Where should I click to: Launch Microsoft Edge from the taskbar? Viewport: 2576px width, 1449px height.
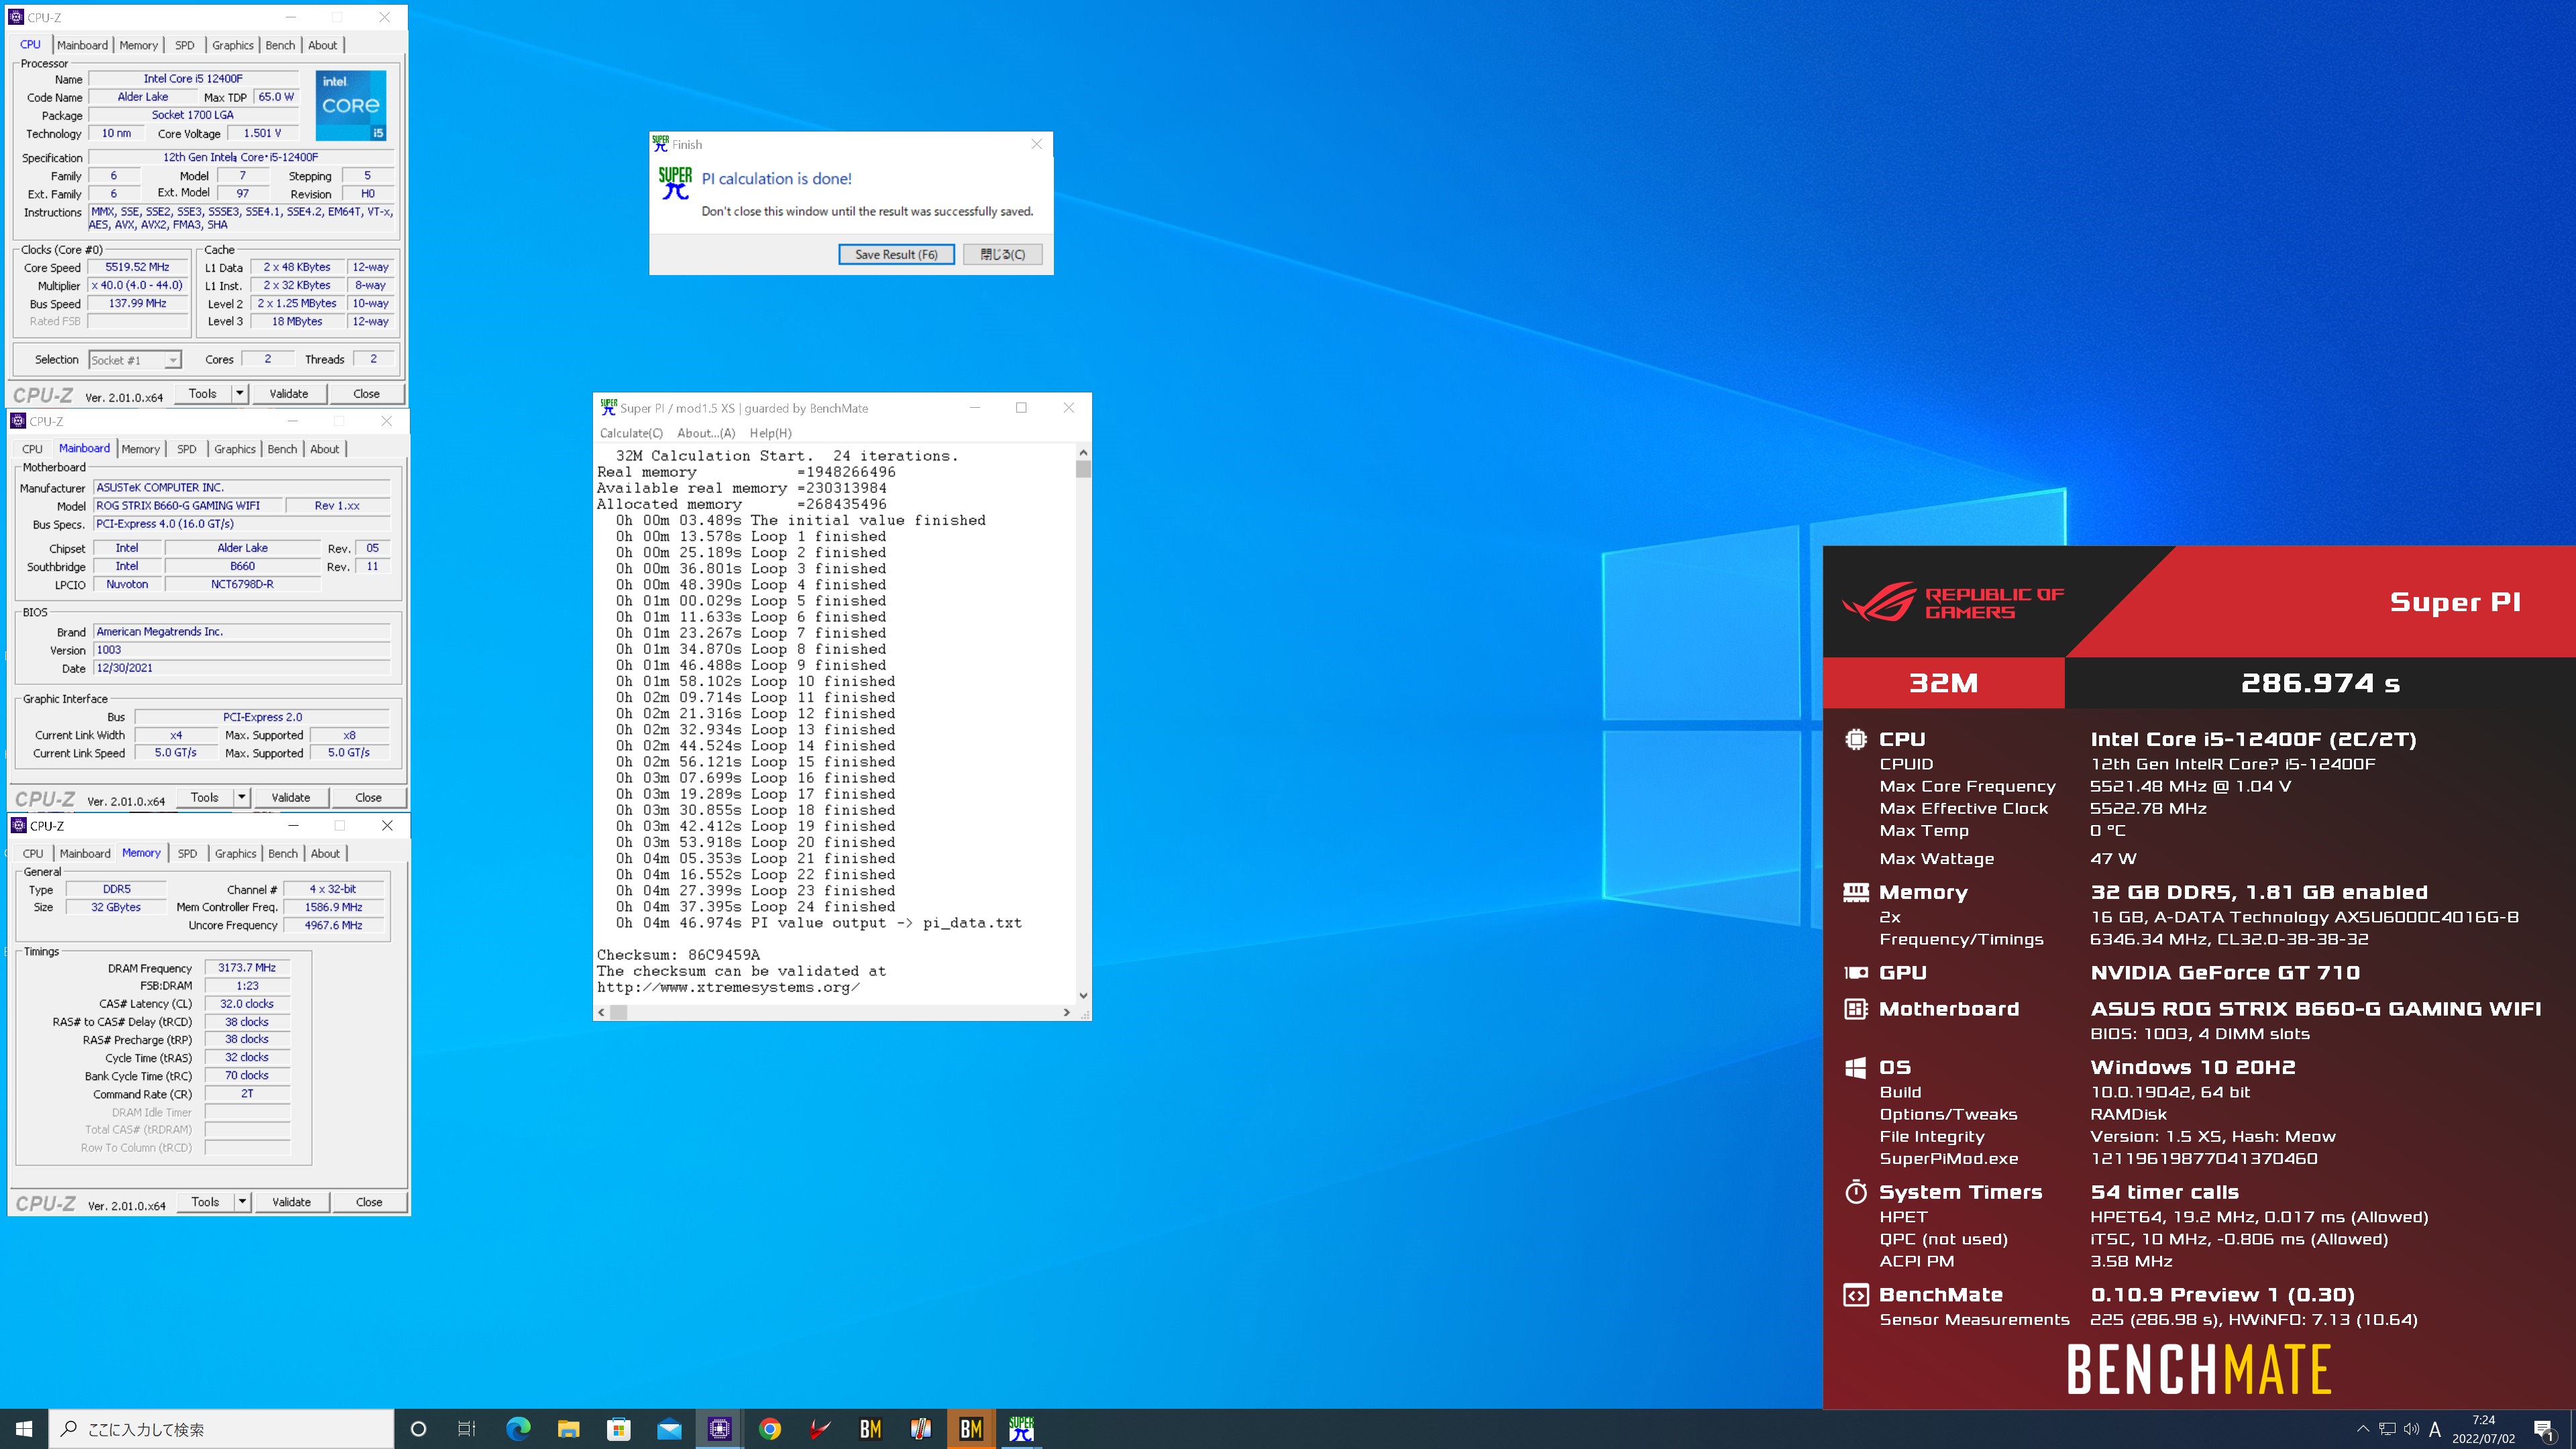518,1429
